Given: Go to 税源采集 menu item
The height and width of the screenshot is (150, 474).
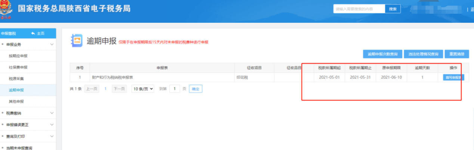Looking at the screenshot, I should pos(16,79).
